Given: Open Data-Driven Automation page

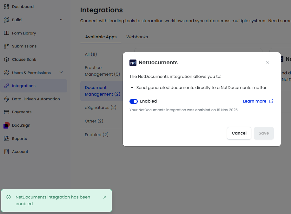Looking at the screenshot, I should [36, 99].
